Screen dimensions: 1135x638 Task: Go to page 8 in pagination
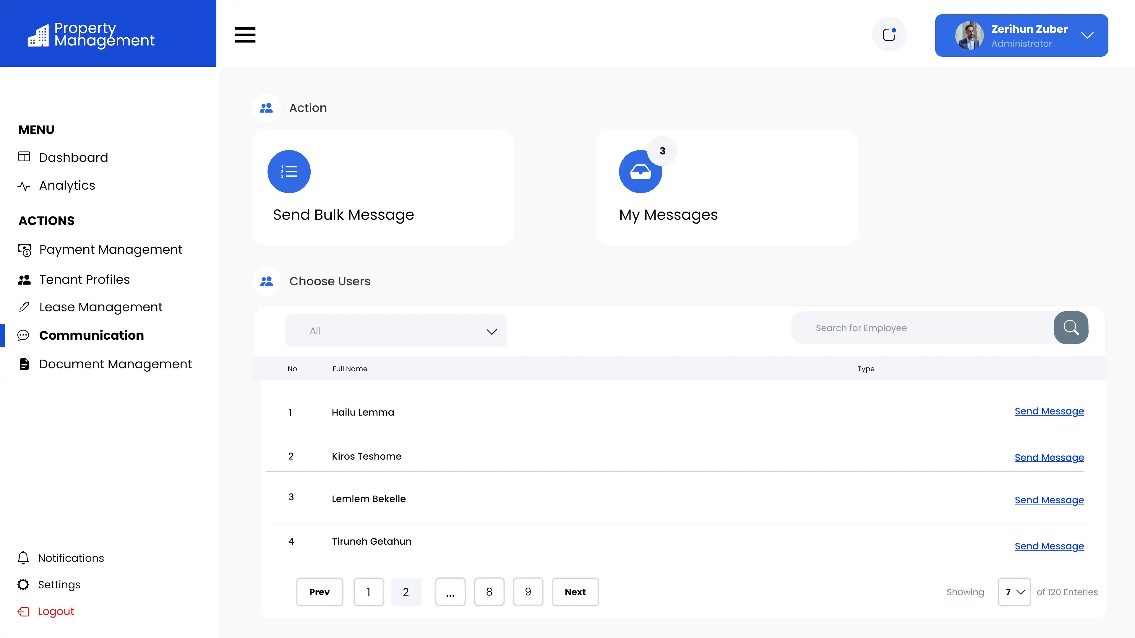pos(489,592)
